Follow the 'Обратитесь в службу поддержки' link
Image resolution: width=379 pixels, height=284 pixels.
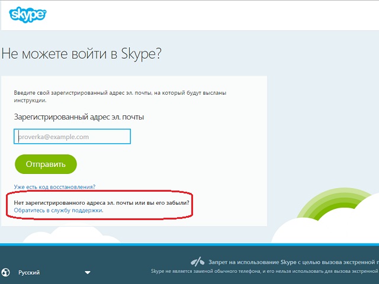click(59, 210)
